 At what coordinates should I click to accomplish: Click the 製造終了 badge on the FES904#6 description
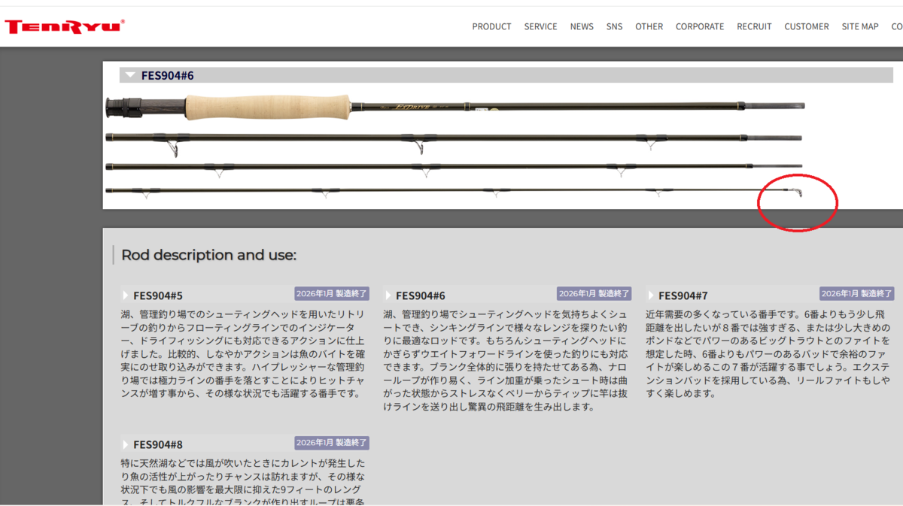[594, 293]
